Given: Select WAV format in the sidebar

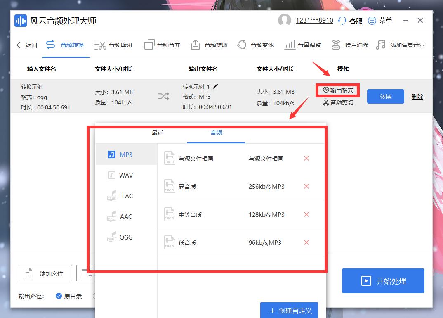Looking at the screenshot, I should pos(125,175).
